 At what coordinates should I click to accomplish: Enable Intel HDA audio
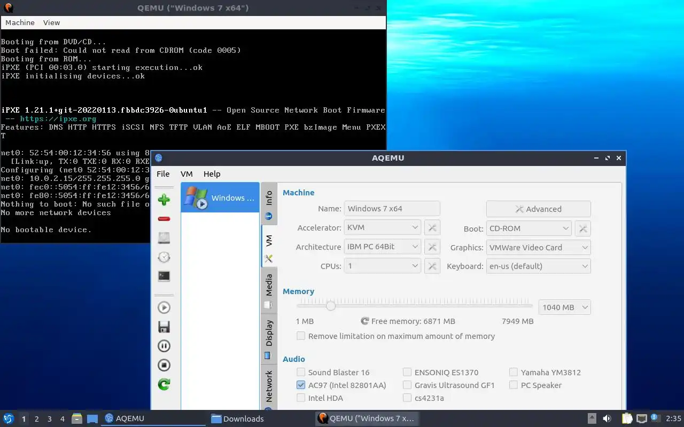click(301, 398)
